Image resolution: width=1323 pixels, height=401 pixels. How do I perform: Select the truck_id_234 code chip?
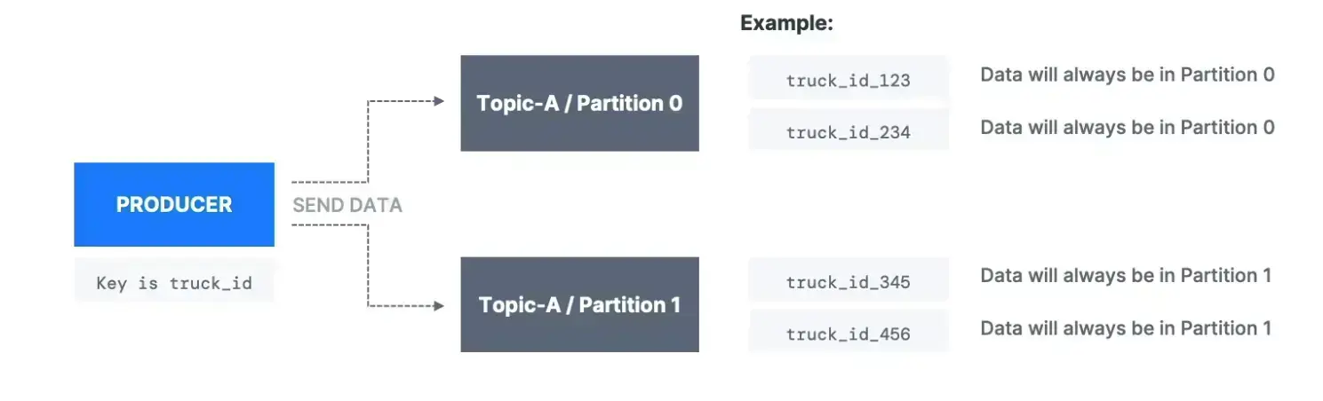coord(848,133)
